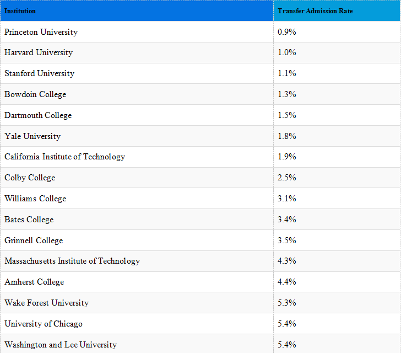Image resolution: width=401 pixels, height=353 pixels.
Task: Select the Harvard University row name
Action: (39, 53)
